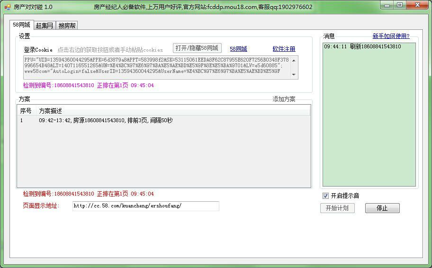This screenshot has height=268, width=432.
Task: Minimize the 房产对对碰 window
Action: coord(387,5)
